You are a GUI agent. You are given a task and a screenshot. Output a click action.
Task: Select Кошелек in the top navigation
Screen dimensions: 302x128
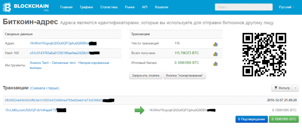click(x=162, y=7)
